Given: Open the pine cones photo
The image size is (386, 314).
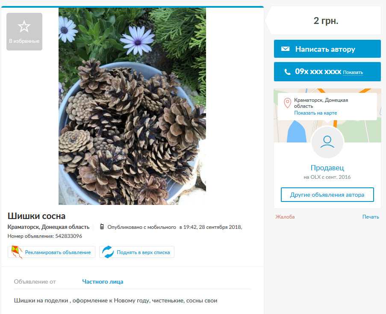Looking at the screenshot, I should [132, 106].
